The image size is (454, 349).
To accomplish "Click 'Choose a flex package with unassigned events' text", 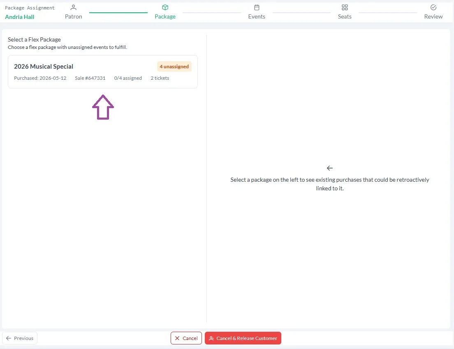I will coord(67,47).
